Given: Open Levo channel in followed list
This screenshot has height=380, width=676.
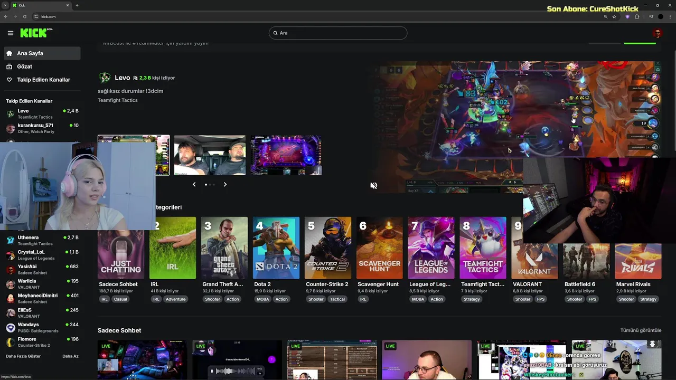Looking at the screenshot, I should click(x=42, y=113).
